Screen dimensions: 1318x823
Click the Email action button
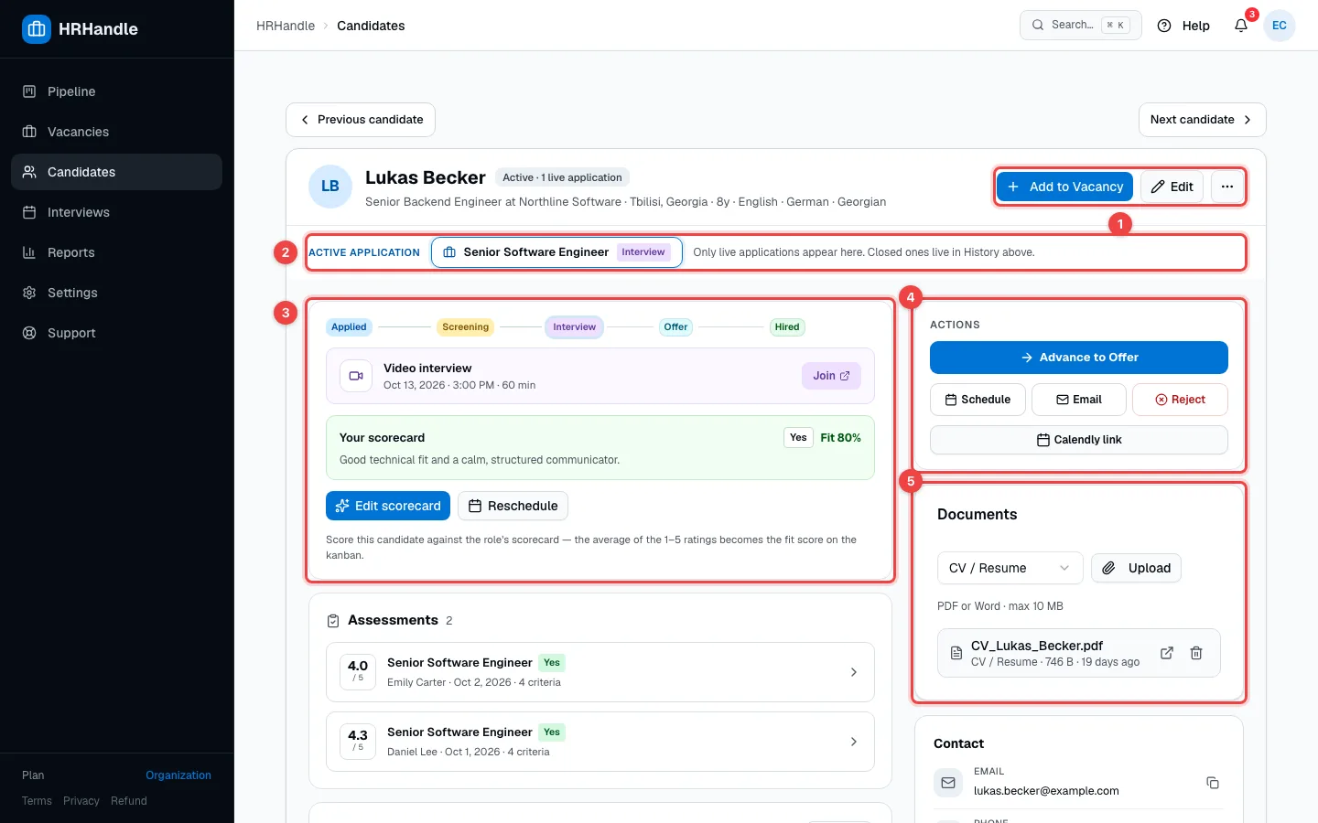click(1079, 400)
